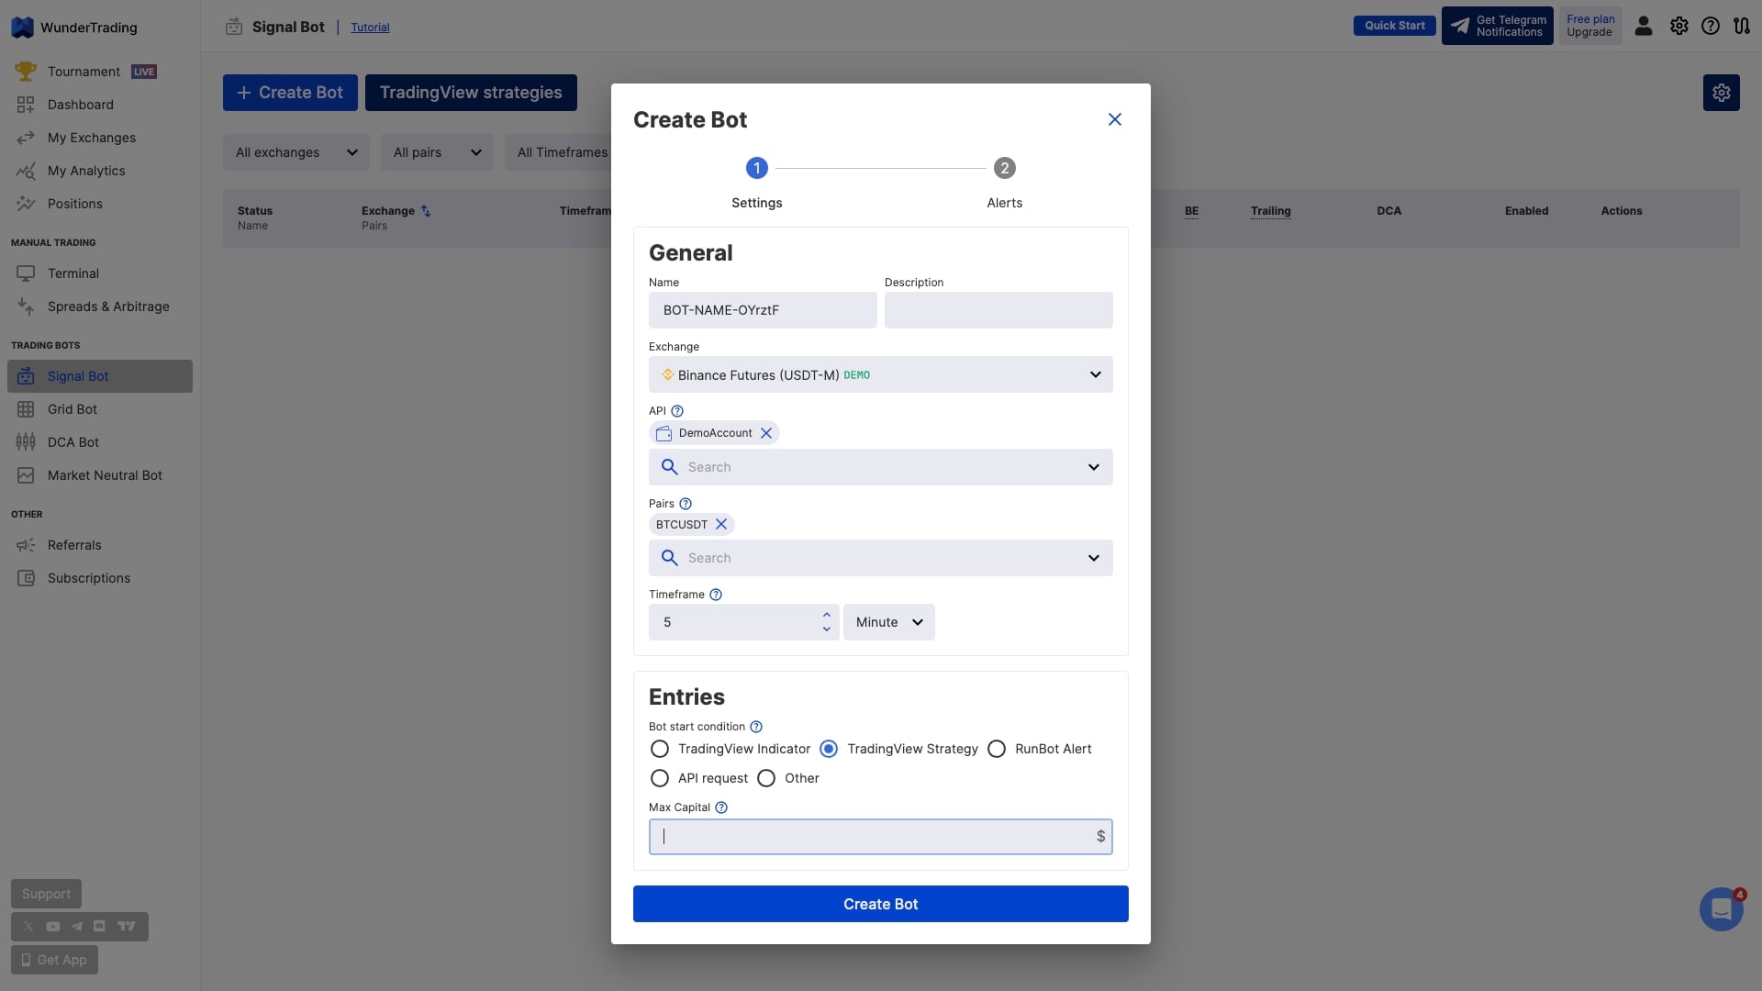1762x991 pixels.
Task: Remove the BTCUSDT pair tag
Action: 721,525
